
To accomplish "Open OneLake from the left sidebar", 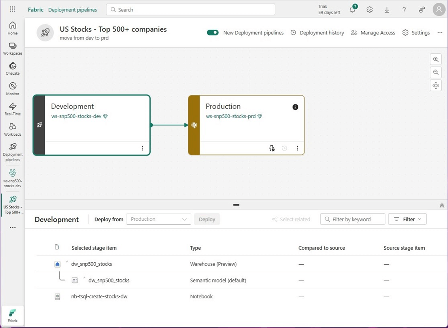I will [x=13, y=68].
